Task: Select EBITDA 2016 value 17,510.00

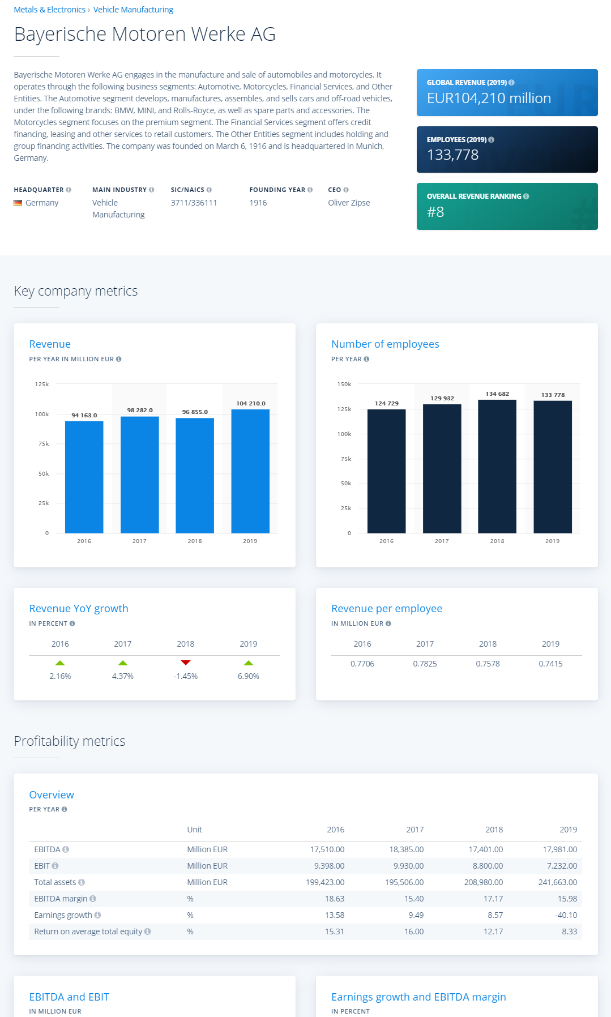Action: tap(327, 849)
